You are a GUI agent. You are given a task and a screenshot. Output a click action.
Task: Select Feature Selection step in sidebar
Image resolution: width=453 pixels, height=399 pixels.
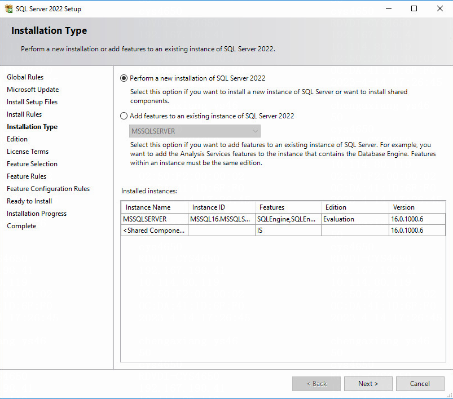(32, 164)
